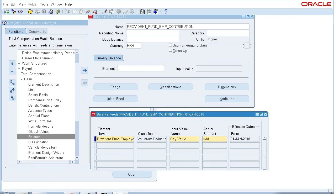
Task: Click the Balance Feeds vertical scrollbar up arrow
Action: point(264,138)
